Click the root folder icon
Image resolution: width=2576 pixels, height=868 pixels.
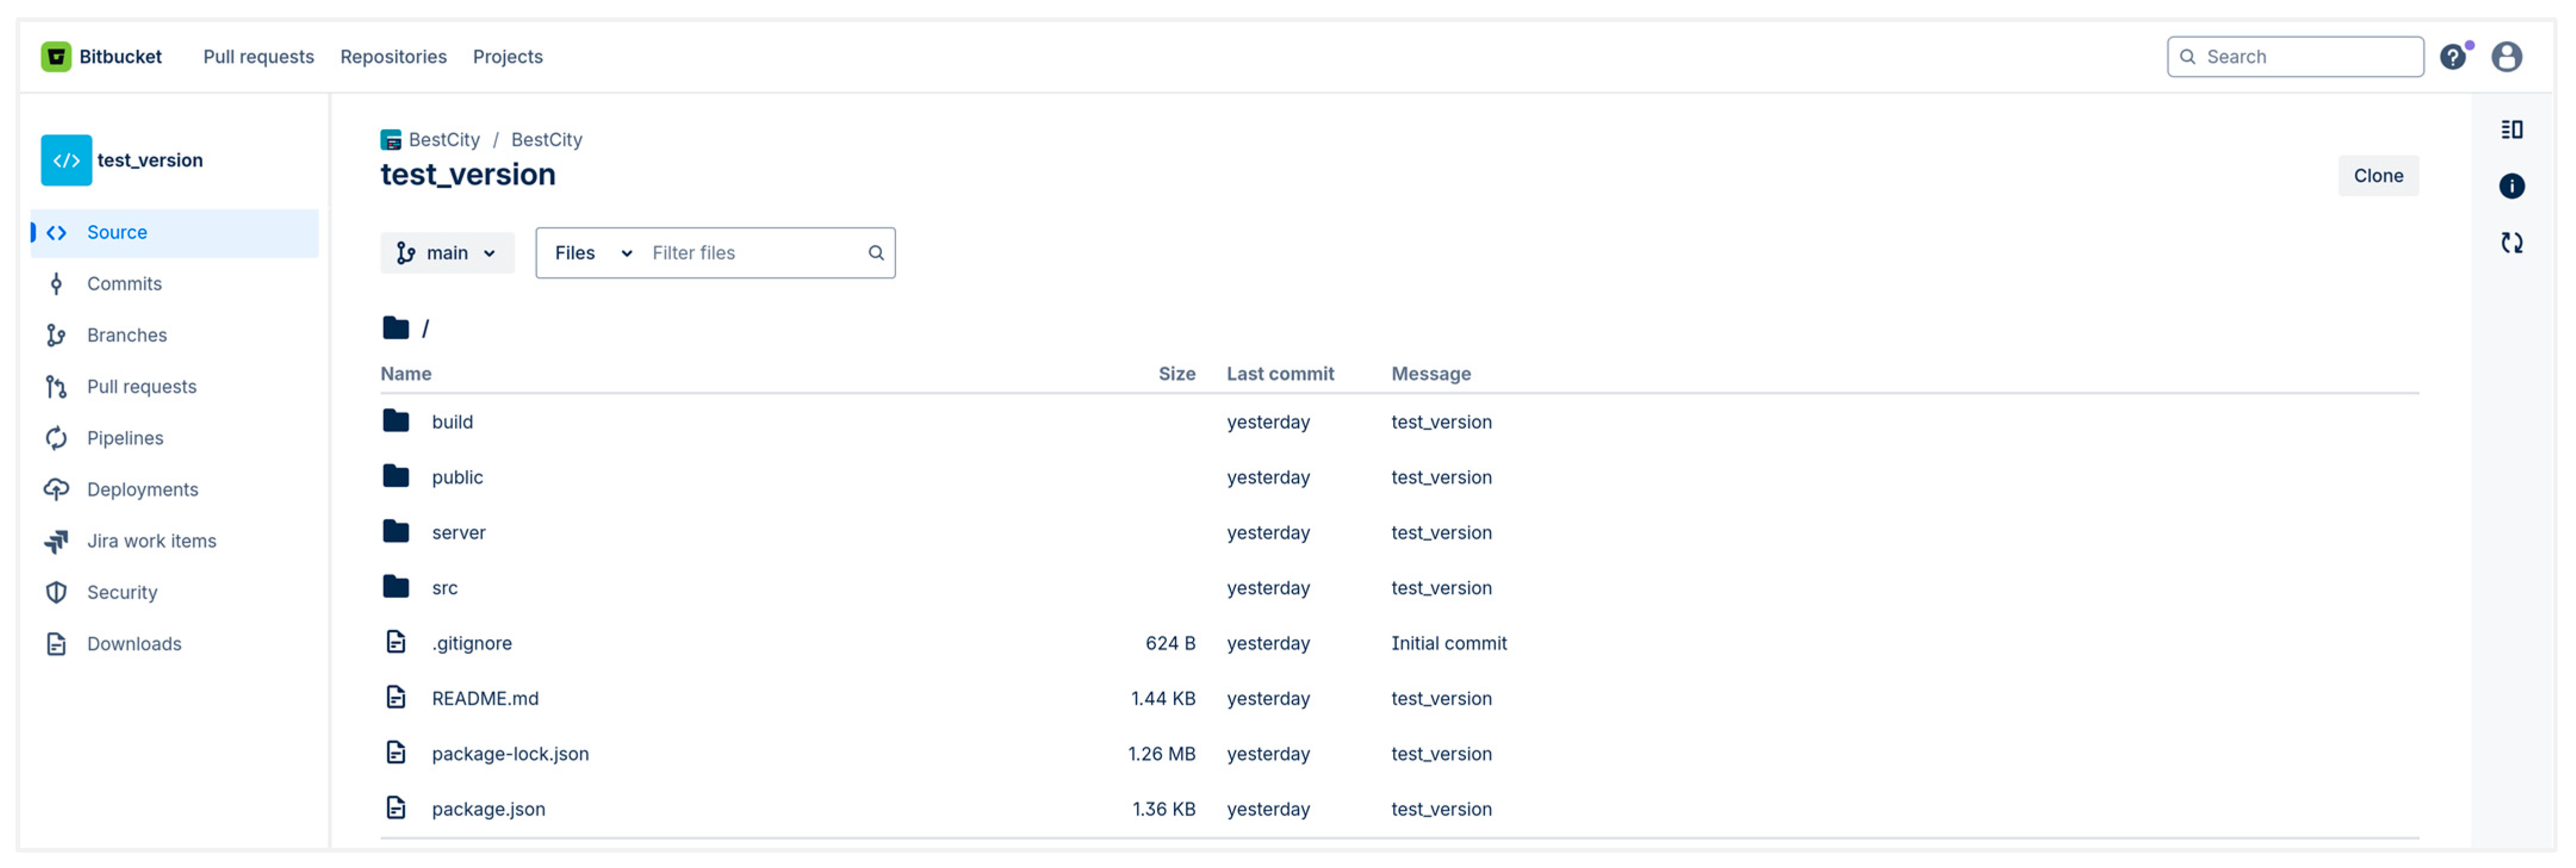(x=396, y=328)
